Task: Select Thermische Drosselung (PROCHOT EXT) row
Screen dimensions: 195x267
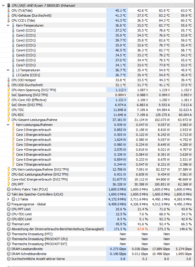Action: pyautogui.click(x=97, y=244)
